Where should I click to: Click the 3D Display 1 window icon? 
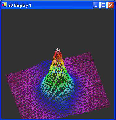(x=4, y=5)
